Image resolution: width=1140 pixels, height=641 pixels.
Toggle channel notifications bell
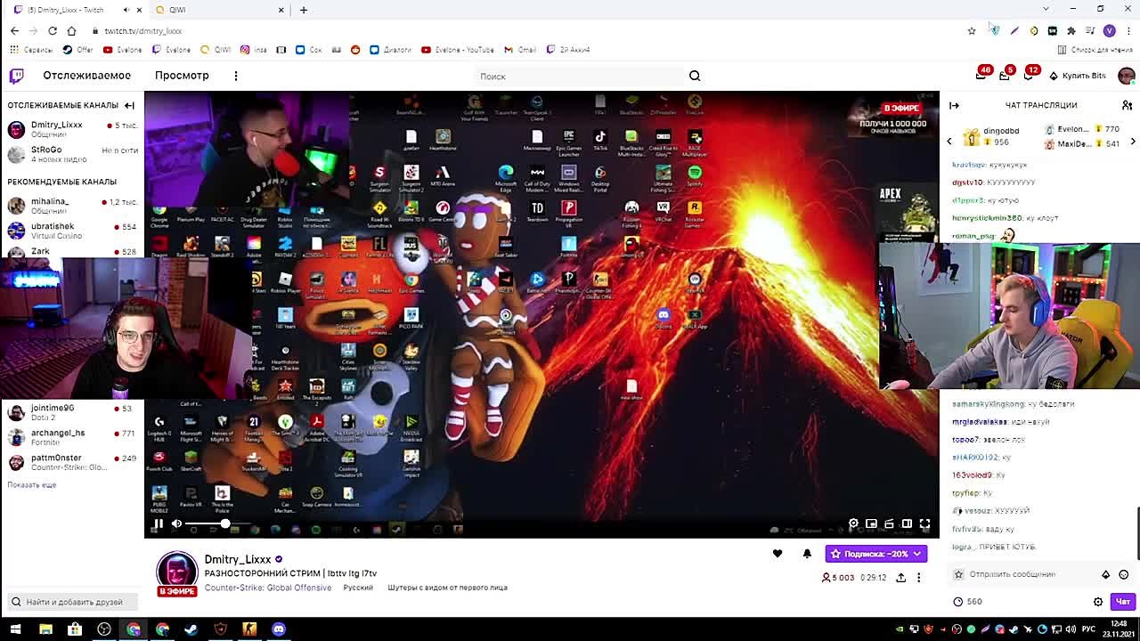(807, 554)
